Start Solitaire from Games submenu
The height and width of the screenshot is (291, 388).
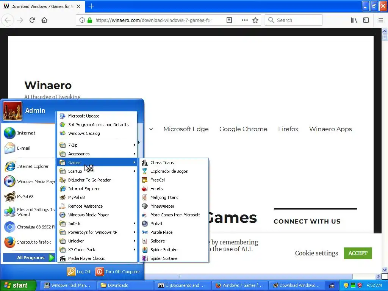point(174,241)
